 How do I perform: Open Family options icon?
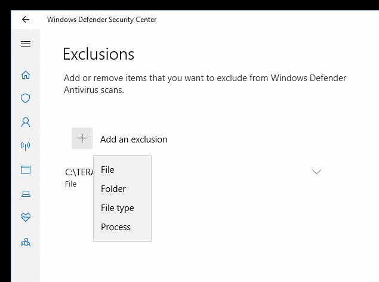[x=25, y=242]
